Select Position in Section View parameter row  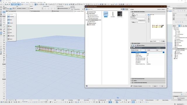pos(148,64)
